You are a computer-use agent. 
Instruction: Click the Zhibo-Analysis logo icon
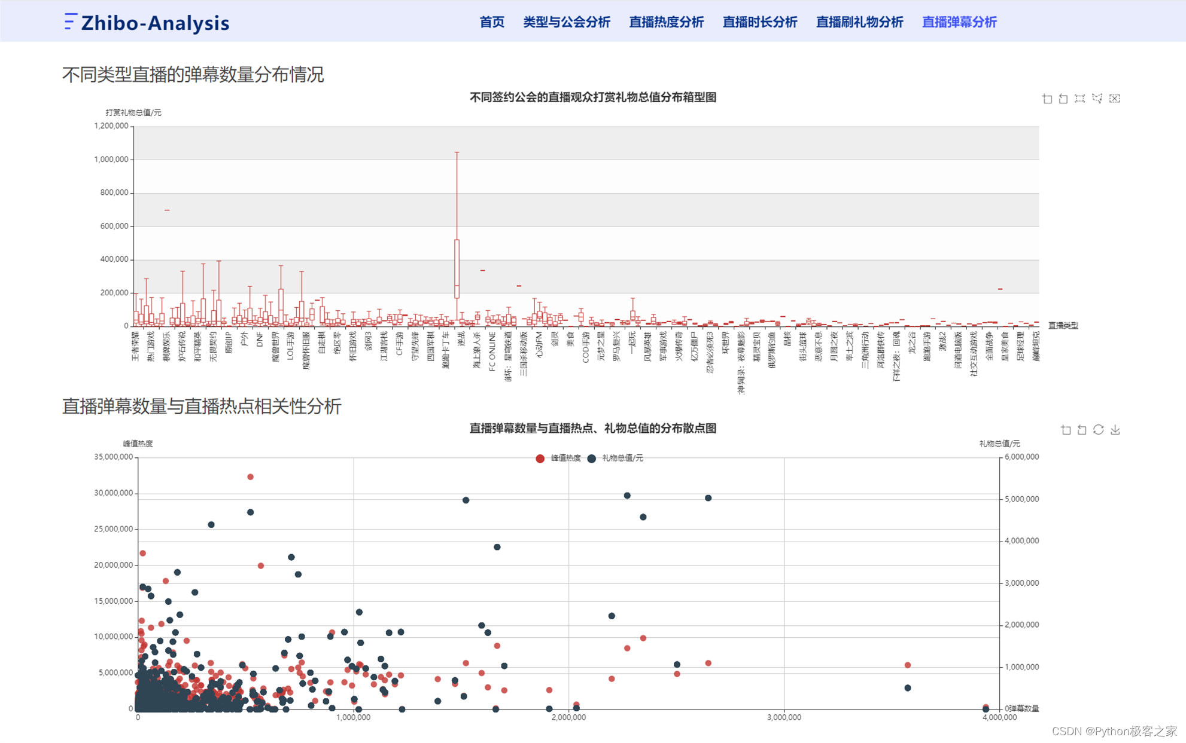[x=70, y=22]
